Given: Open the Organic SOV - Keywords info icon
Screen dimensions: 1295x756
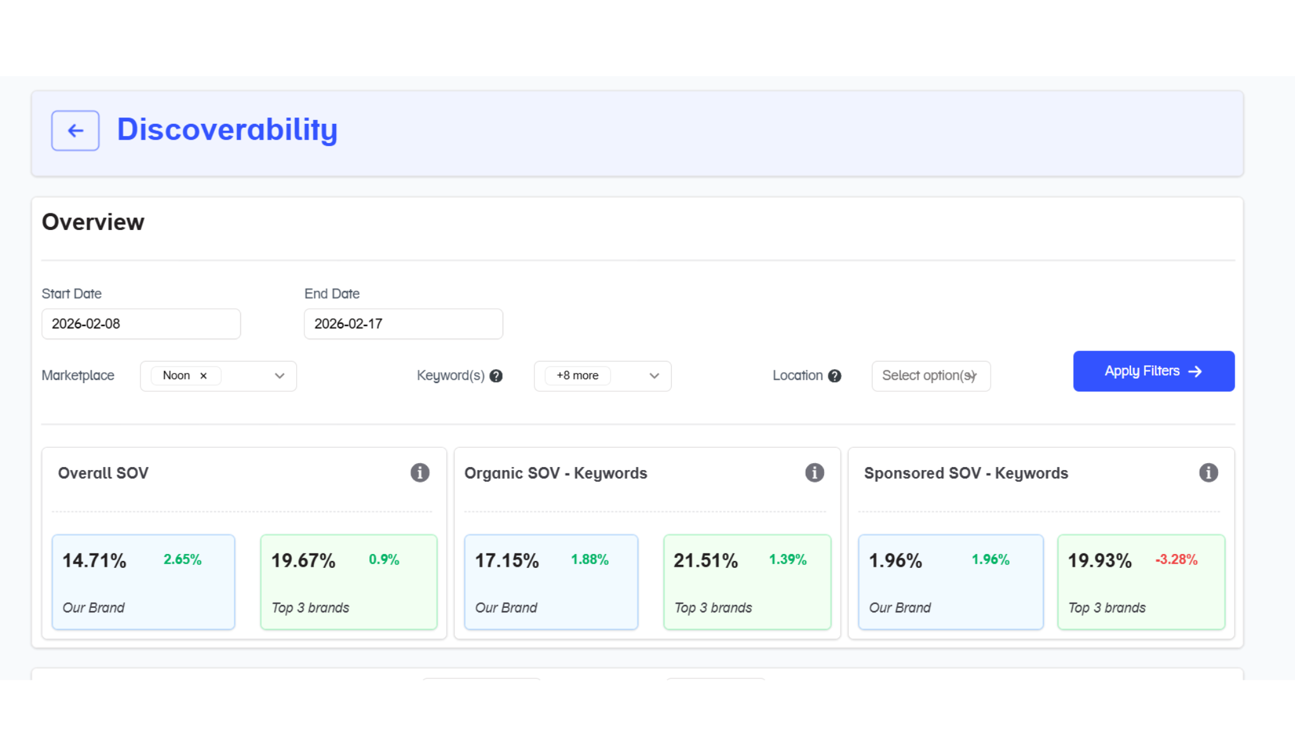Looking at the screenshot, I should pos(814,473).
